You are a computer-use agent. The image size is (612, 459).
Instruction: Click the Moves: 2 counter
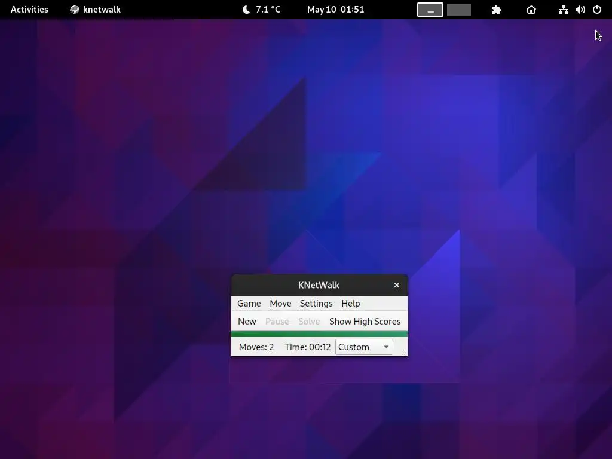(256, 347)
